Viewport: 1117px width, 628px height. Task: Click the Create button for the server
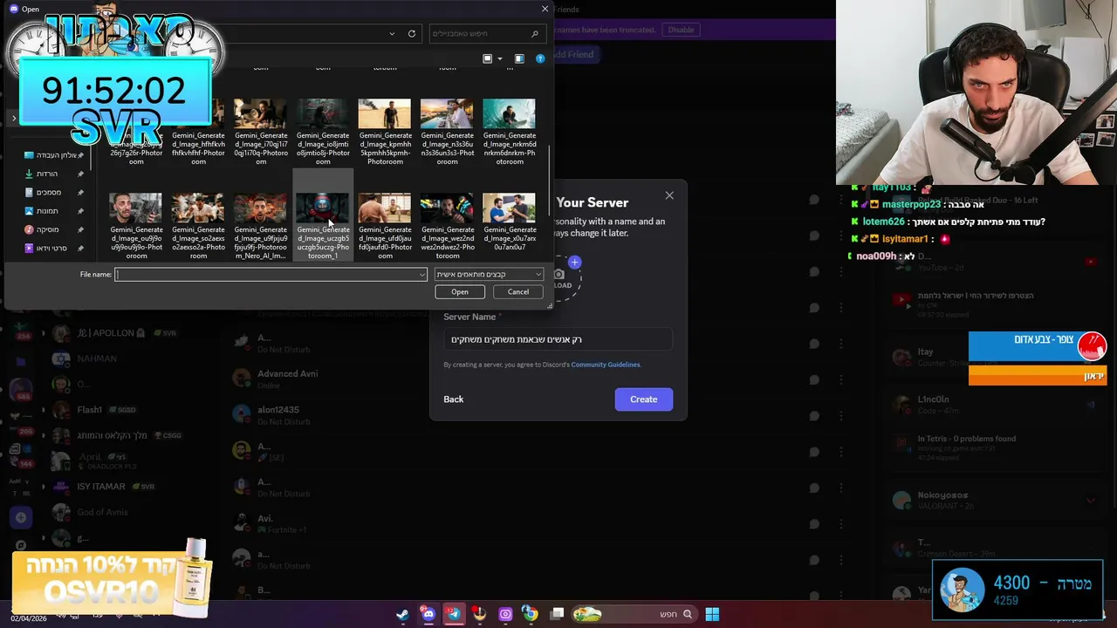tap(644, 399)
